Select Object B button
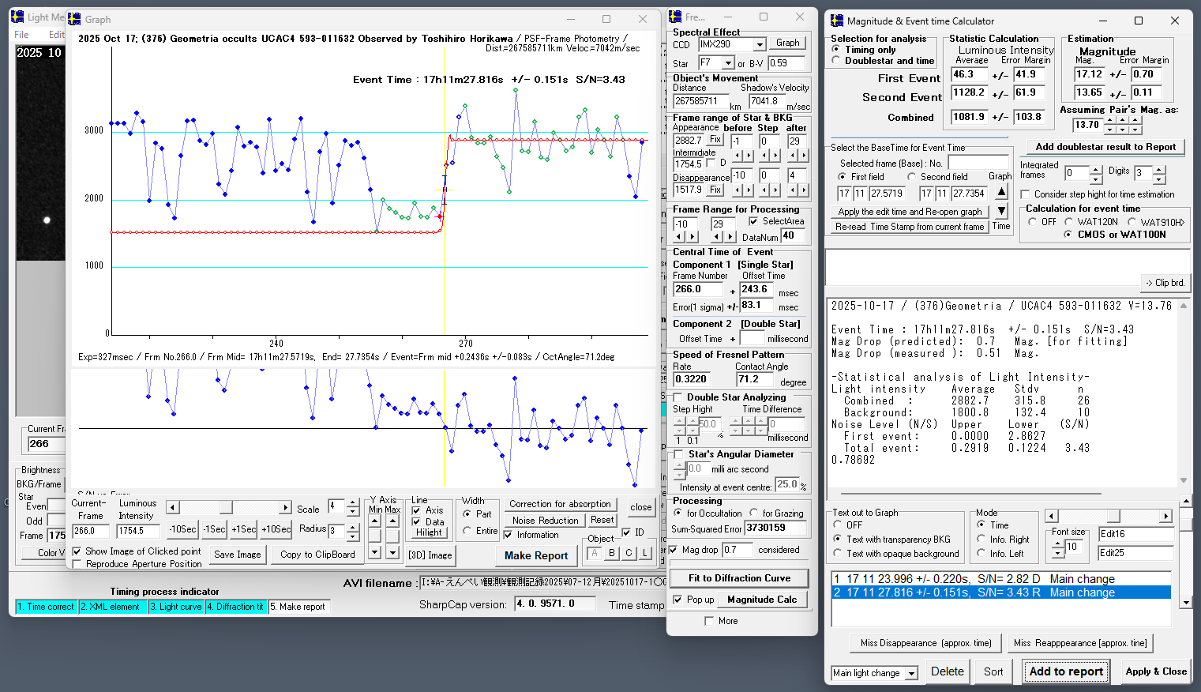Viewport: 1201px width, 692px height. pos(611,553)
